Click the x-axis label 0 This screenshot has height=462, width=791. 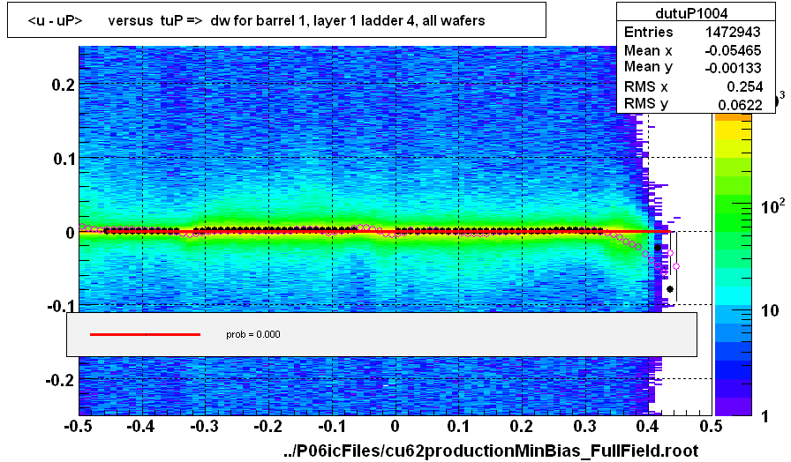pyautogui.click(x=395, y=427)
